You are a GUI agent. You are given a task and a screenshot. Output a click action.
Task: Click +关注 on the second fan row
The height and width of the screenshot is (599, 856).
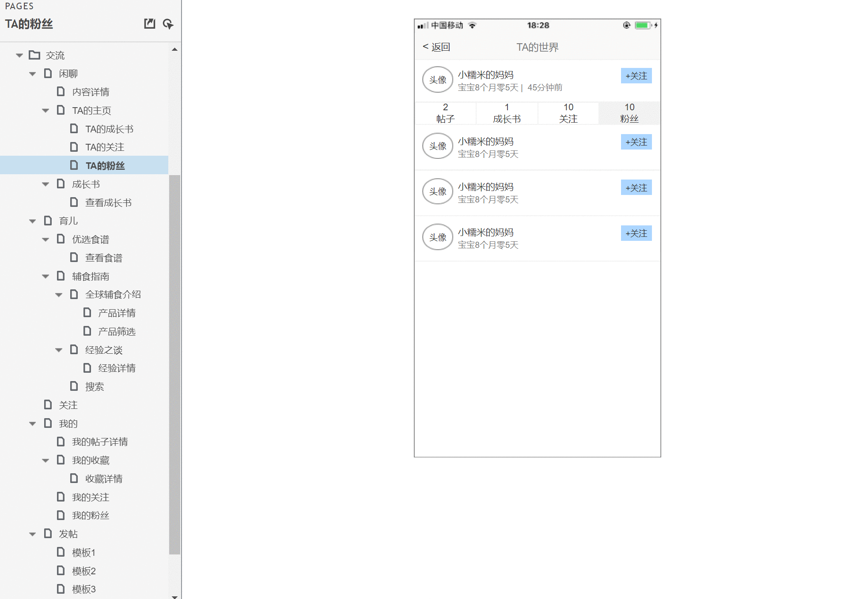point(636,188)
